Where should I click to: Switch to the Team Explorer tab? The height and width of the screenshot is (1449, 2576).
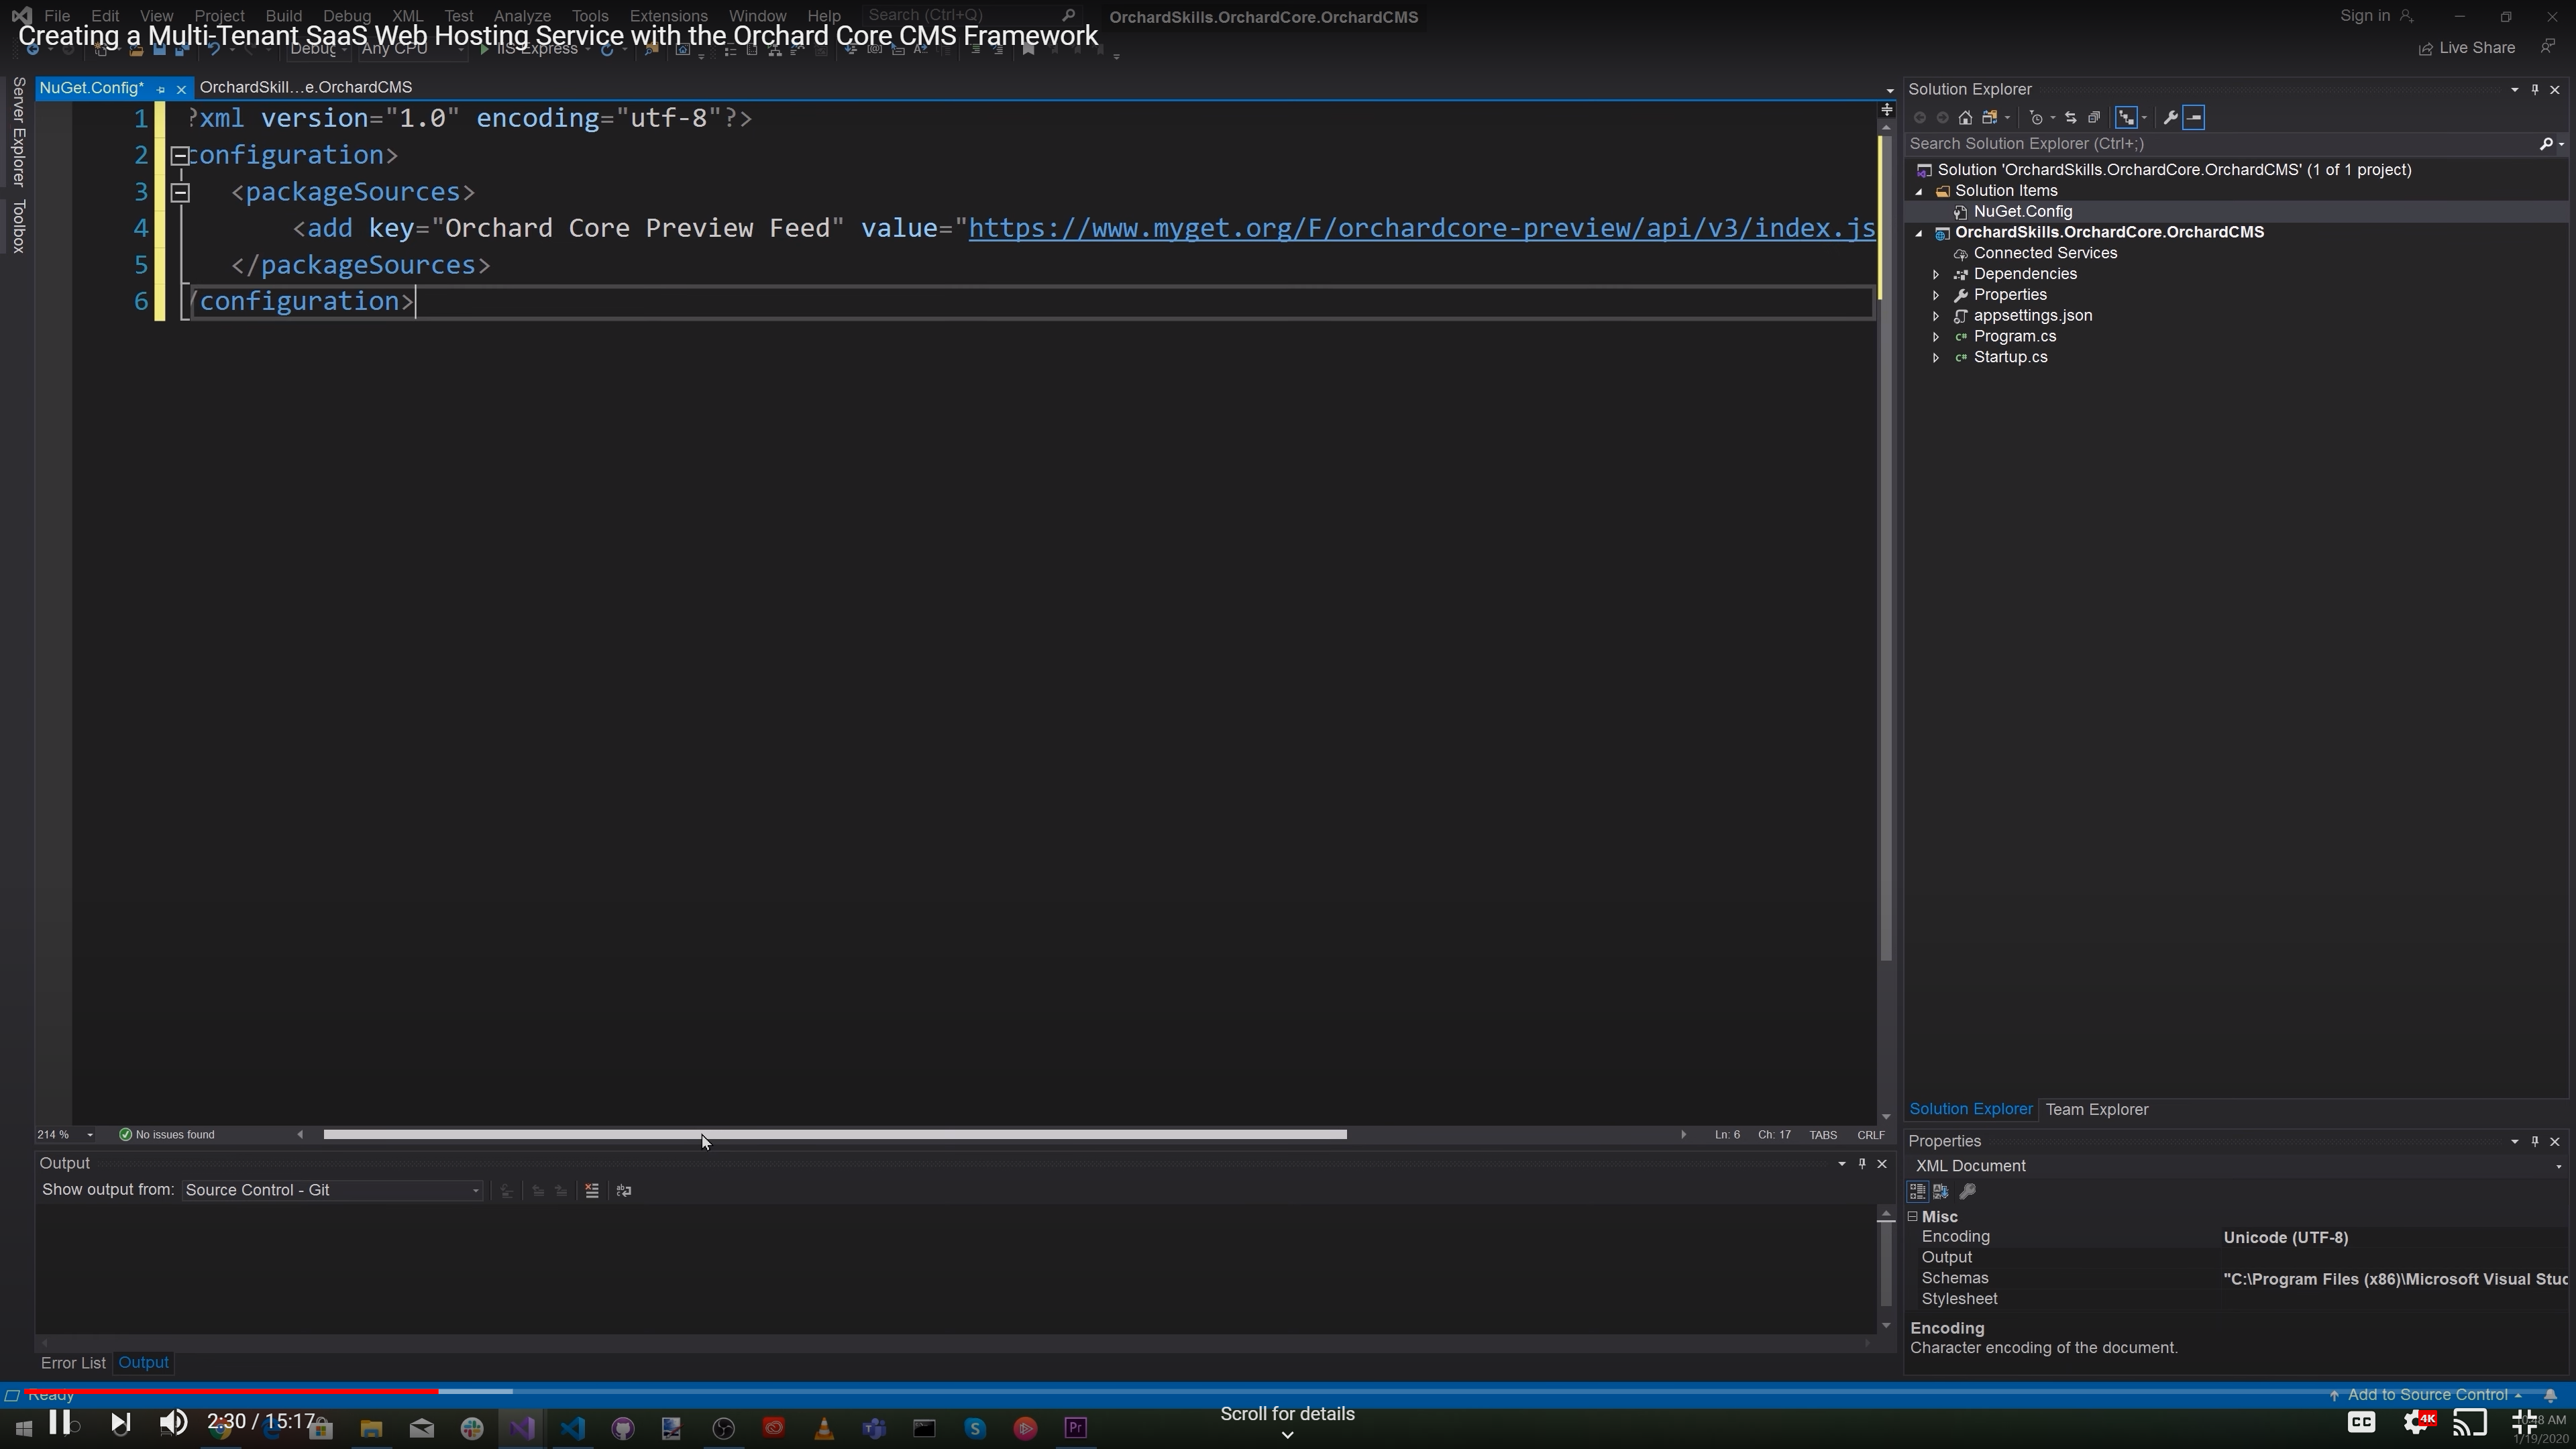[2096, 1110]
